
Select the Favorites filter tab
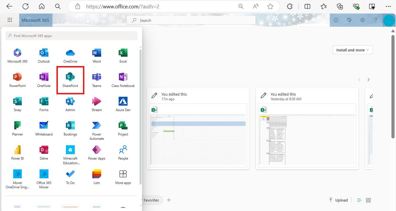pyautogui.click(x=151, y=200)
